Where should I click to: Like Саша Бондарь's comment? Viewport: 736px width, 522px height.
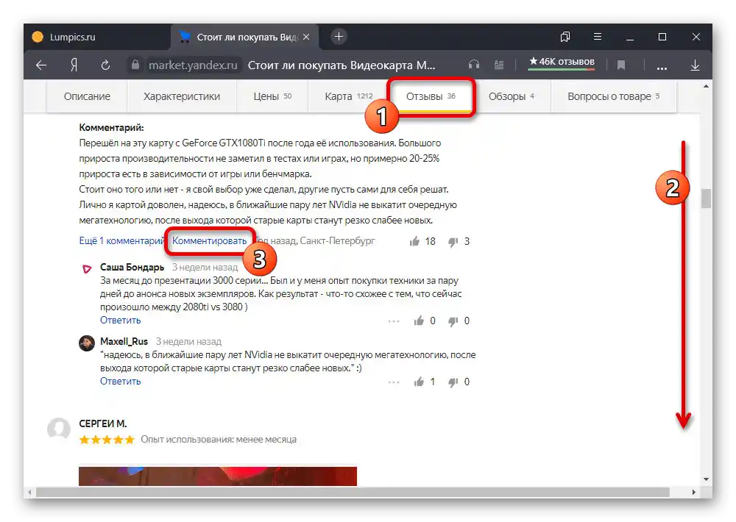point(419,321)
